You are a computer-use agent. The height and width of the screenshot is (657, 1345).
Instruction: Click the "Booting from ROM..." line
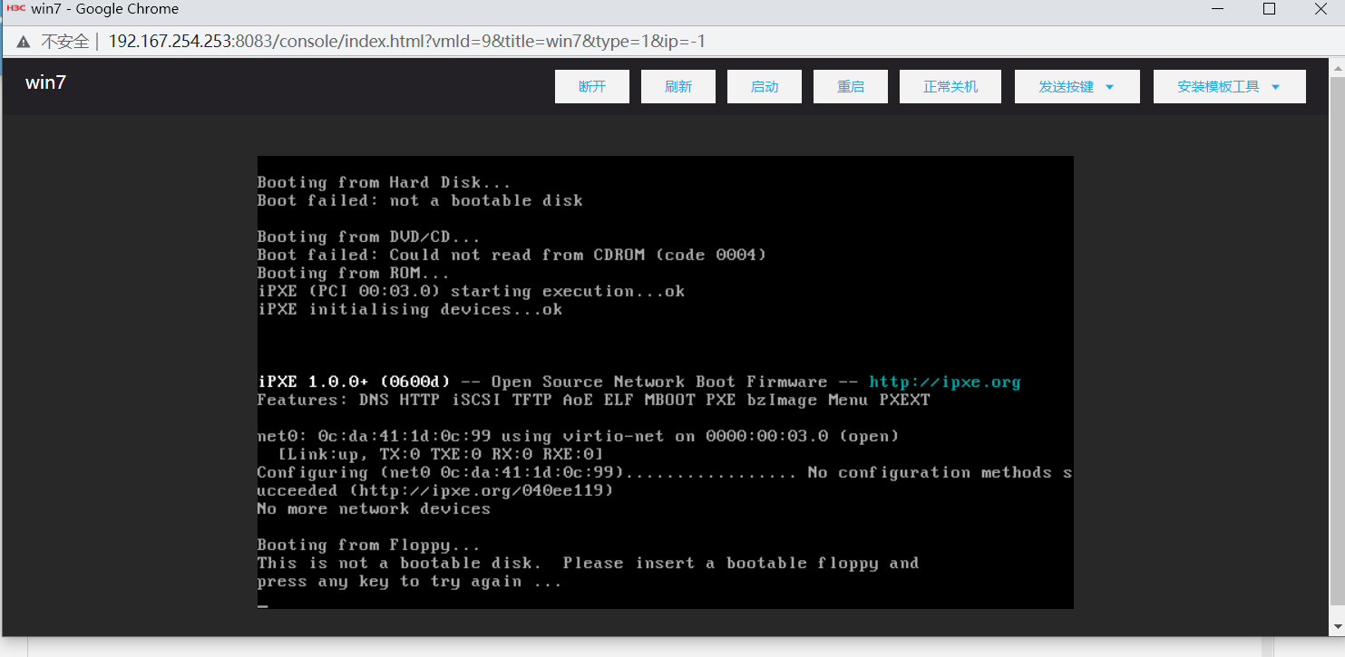tap(354, 273)
